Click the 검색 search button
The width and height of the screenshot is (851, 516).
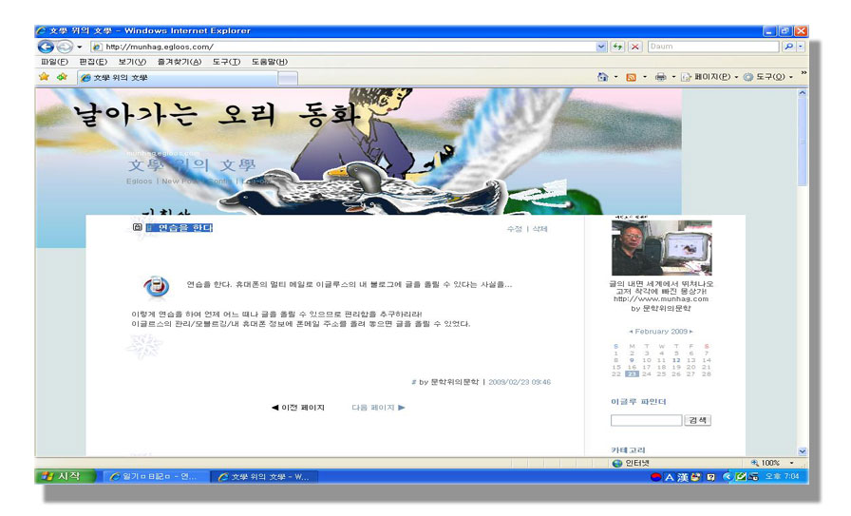[x=698, y=420]
